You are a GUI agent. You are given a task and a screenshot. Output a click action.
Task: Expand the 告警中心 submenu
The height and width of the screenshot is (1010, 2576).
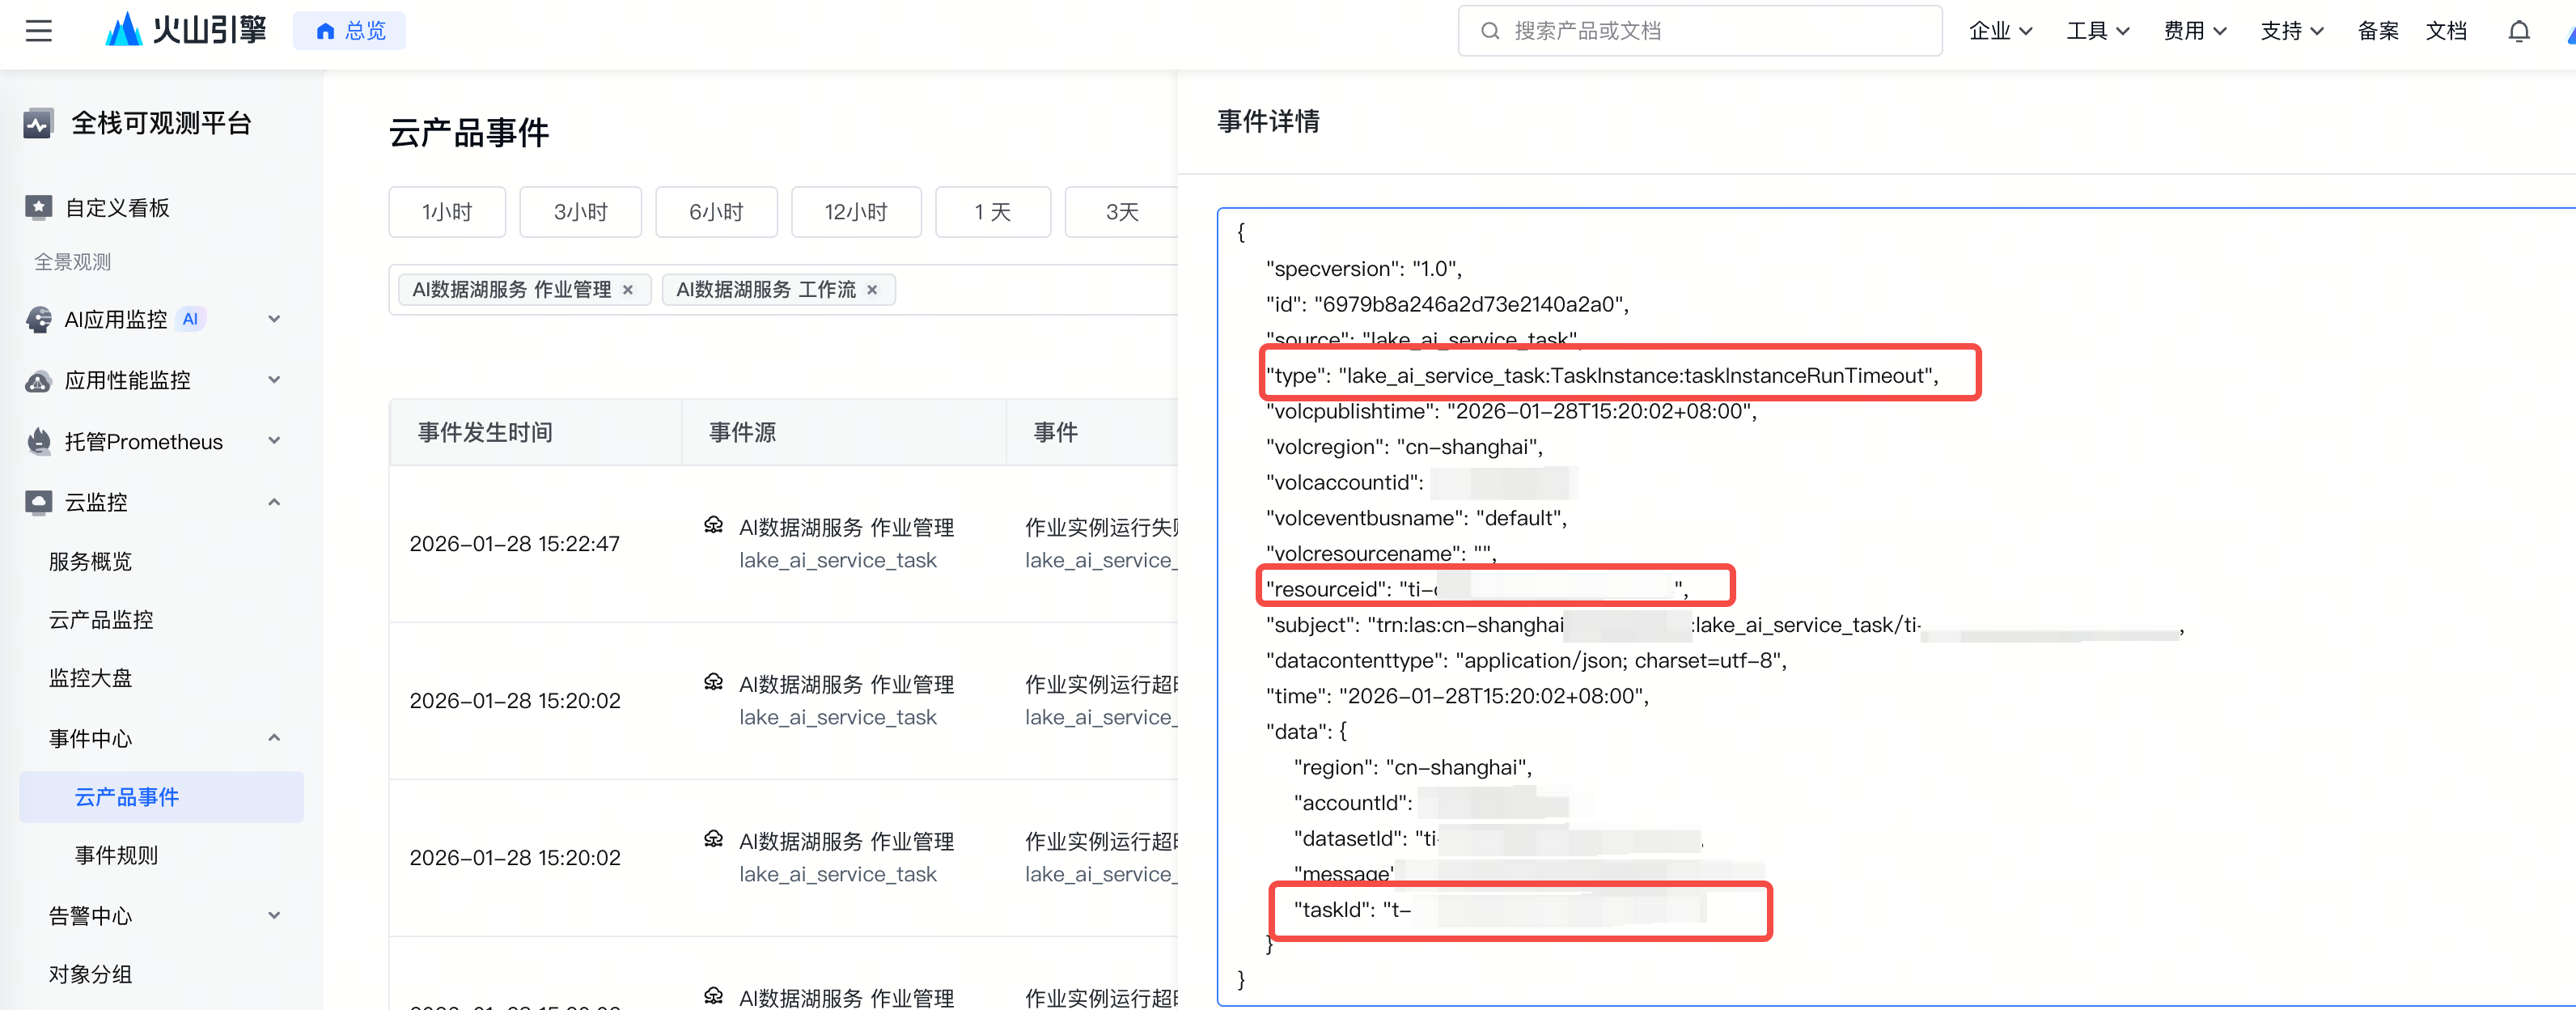pos(274,916)
